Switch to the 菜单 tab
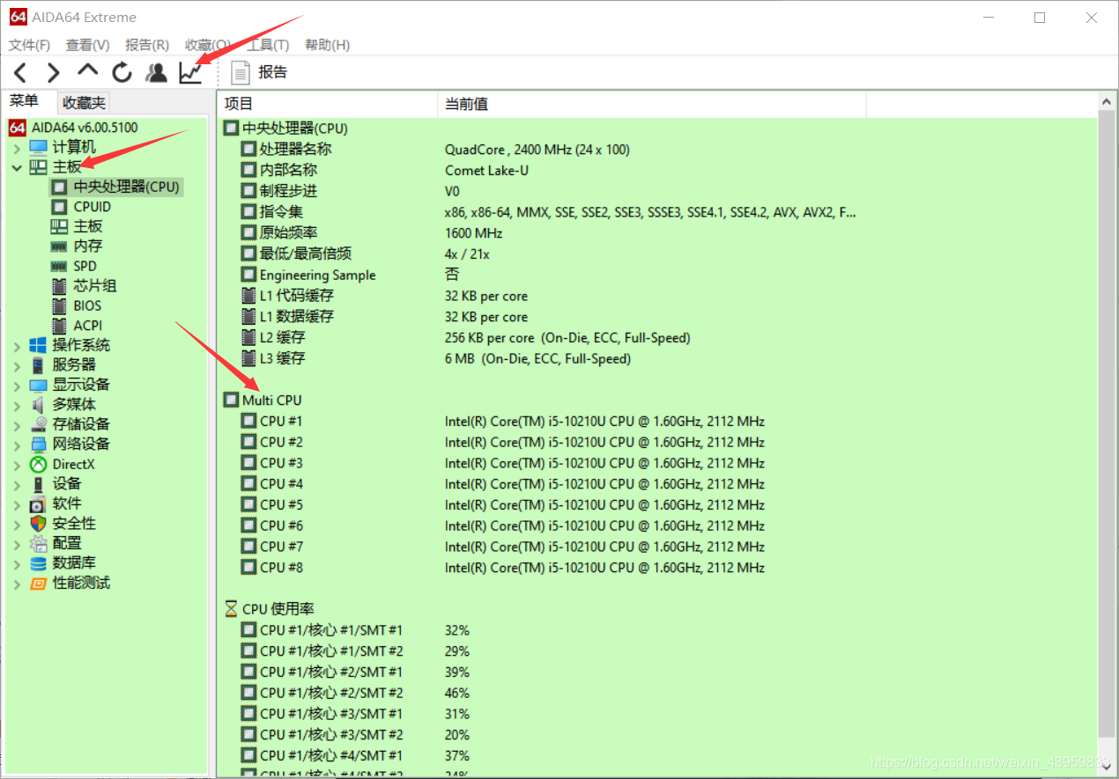 (x=25, y=101)
